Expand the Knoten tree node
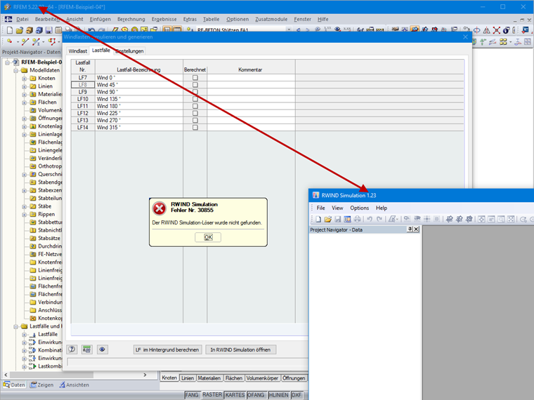 pos(24,79)
